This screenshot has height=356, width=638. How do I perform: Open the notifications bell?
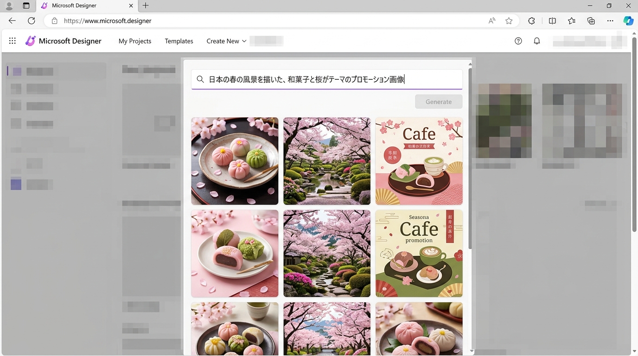537,41
